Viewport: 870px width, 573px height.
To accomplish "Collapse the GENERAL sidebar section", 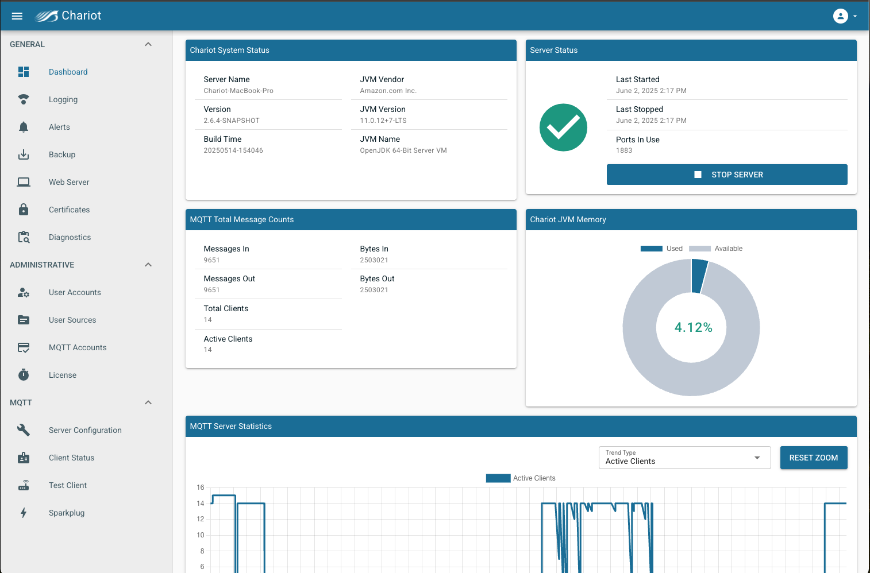I will point(148,44).
